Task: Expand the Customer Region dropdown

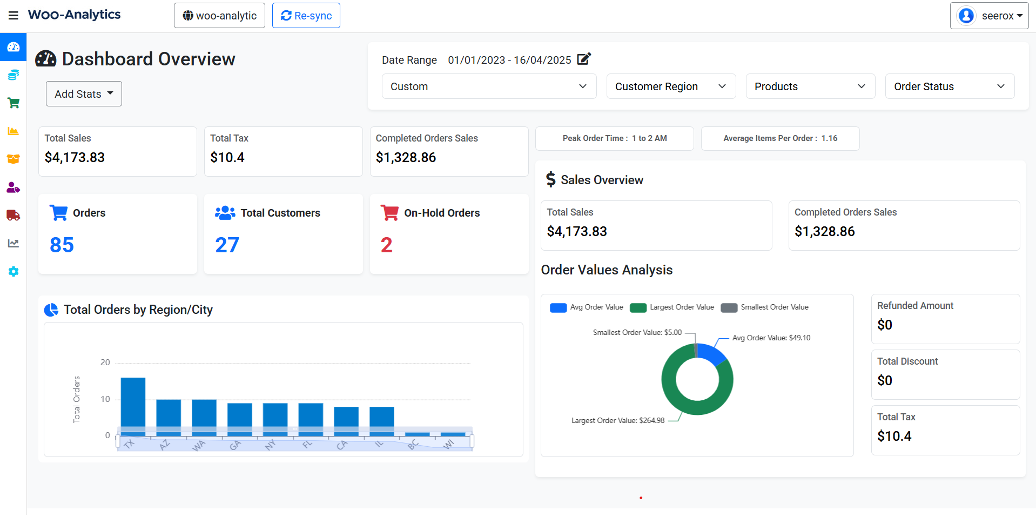Action: 671,86
